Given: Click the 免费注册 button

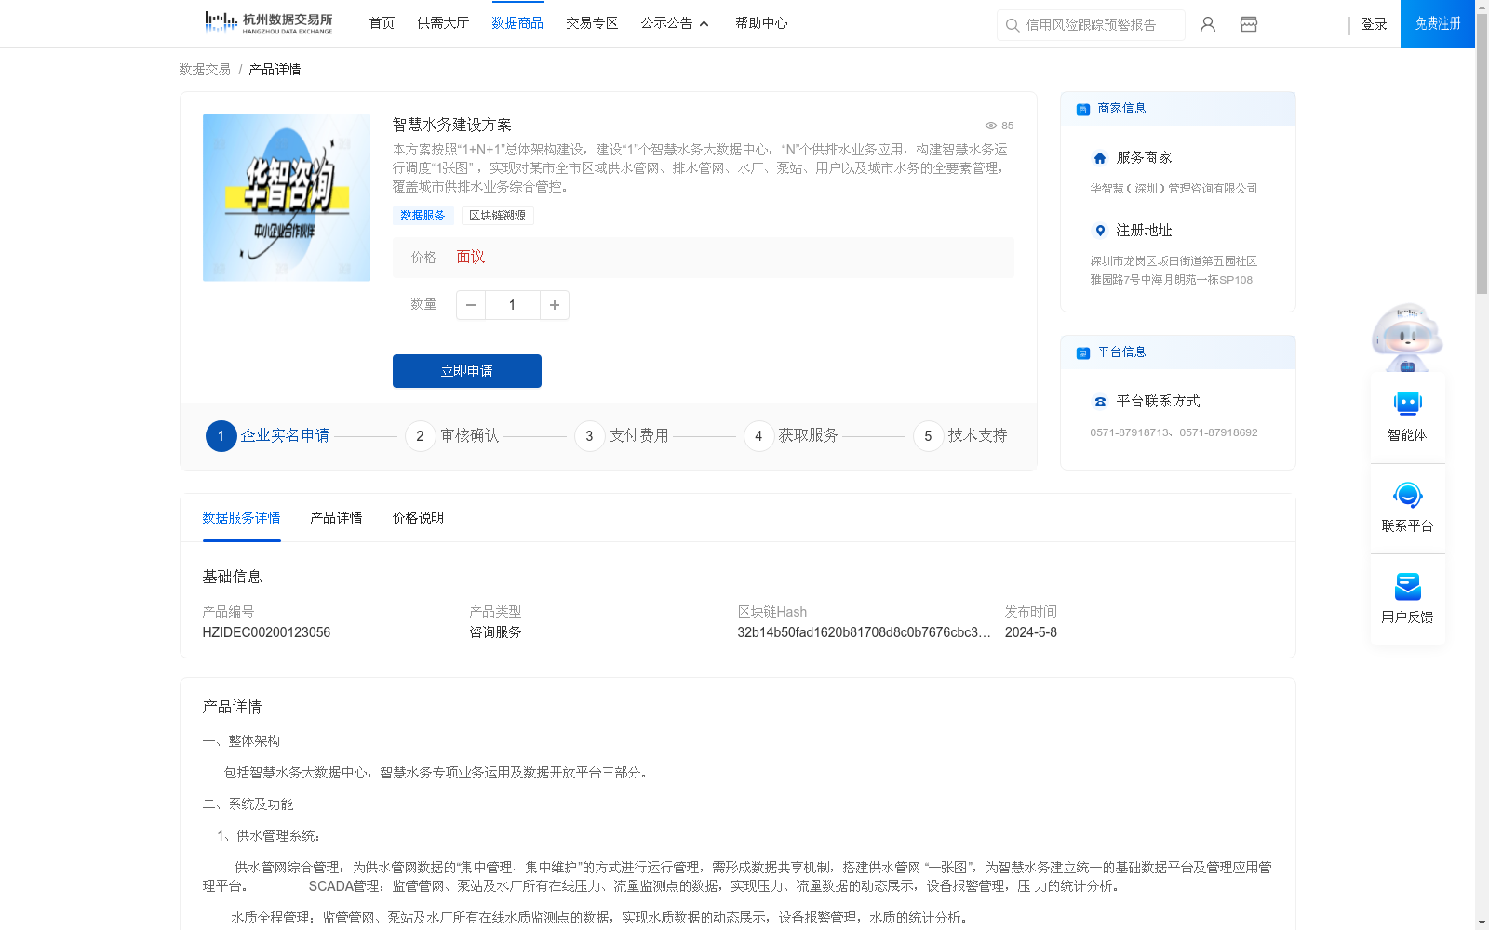Looking at the screenshot, I should (x=1438, y=24).
